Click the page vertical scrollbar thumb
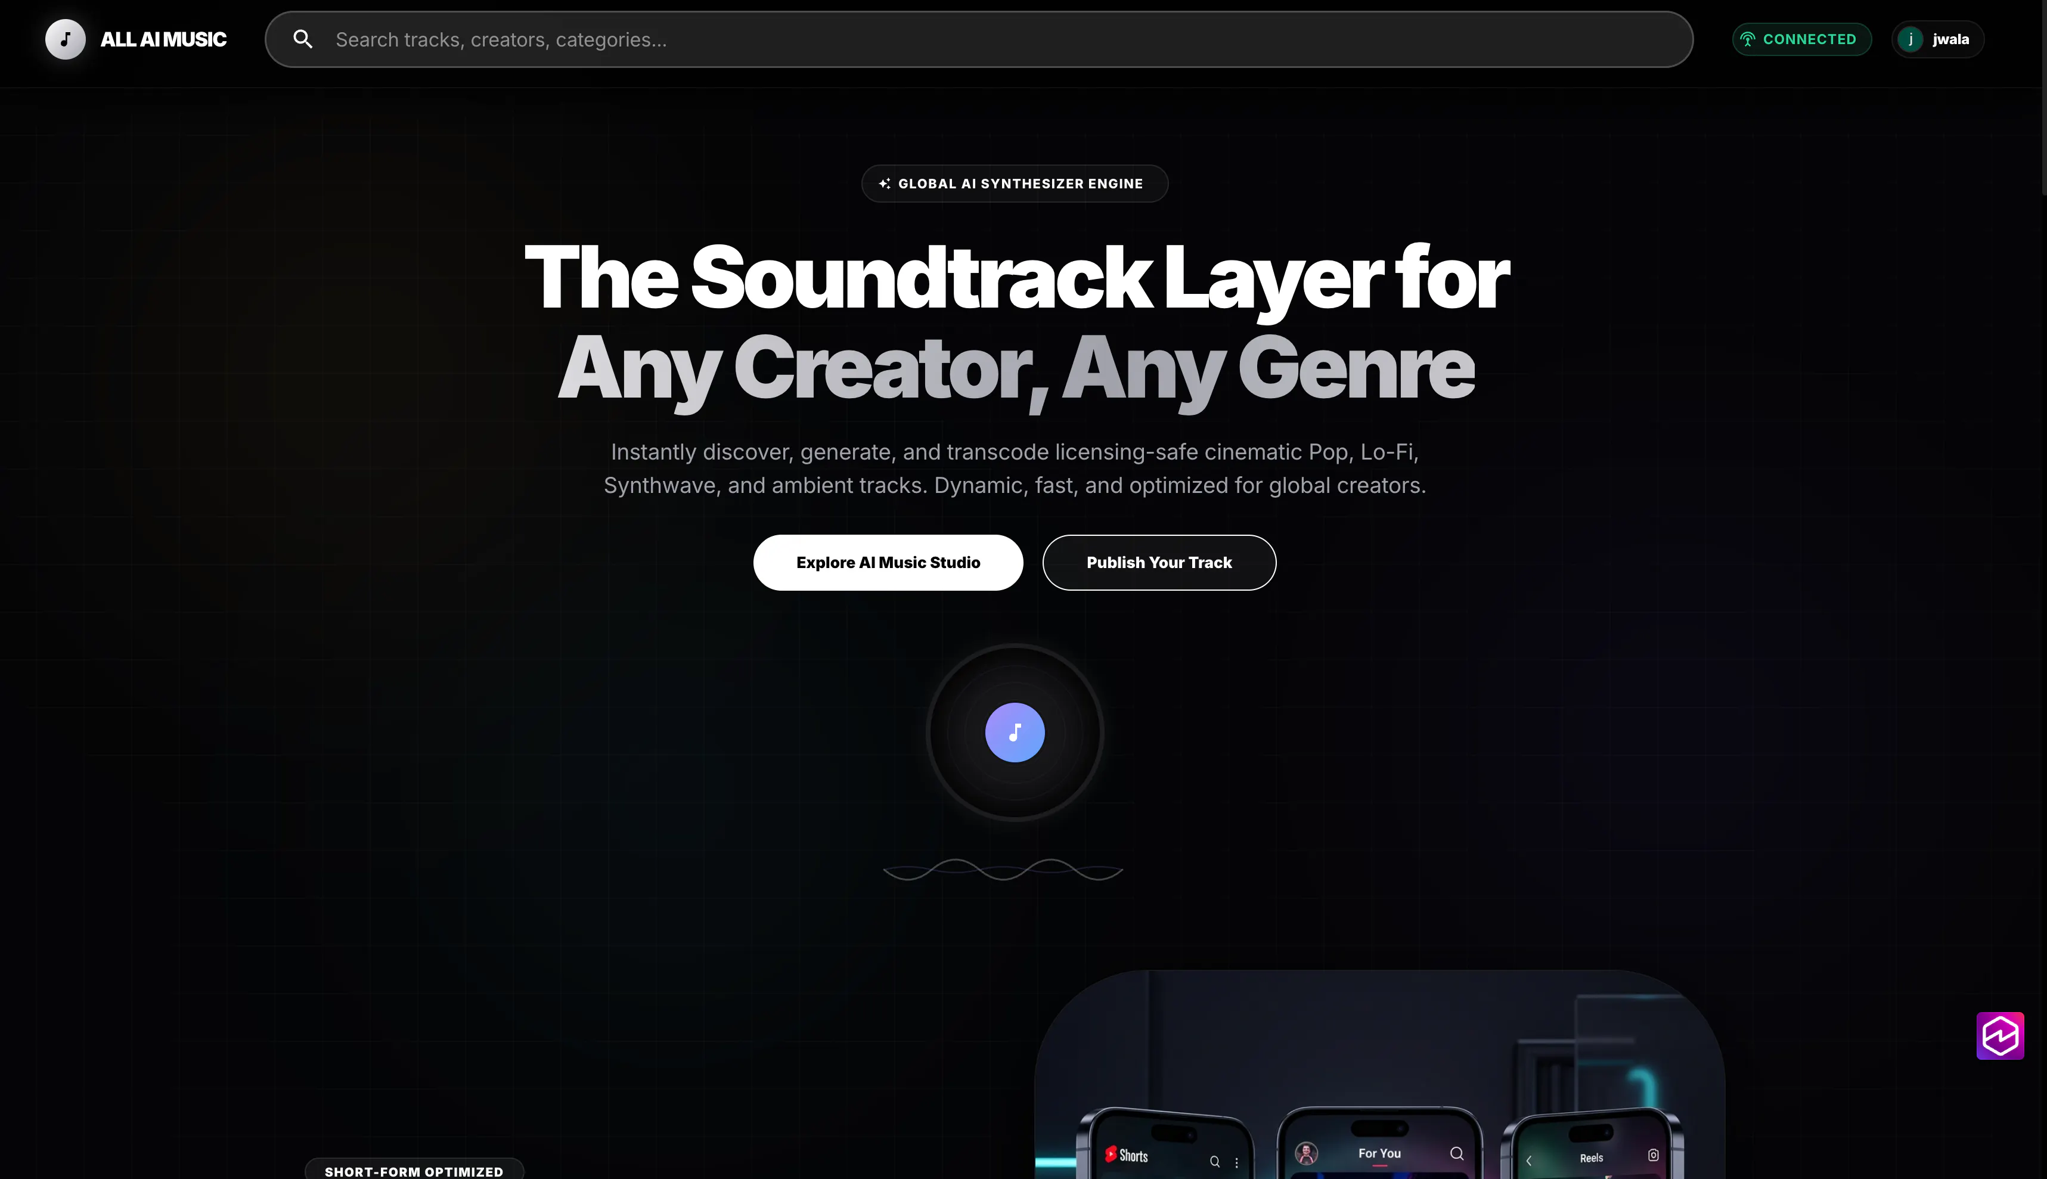The height and width of the screenshot is (1179, 2047). [x=2044, y=97]
